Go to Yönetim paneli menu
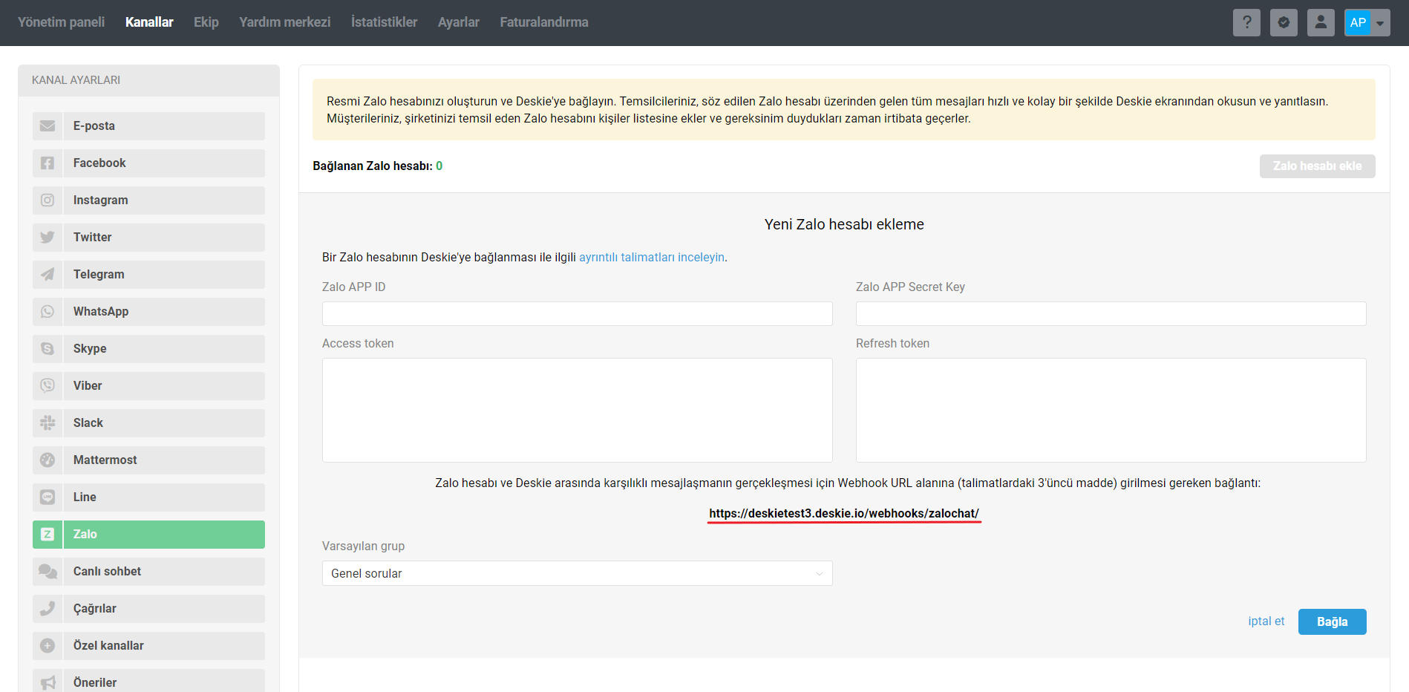The width and height of the screenshot is (1409, 692). [61, 22]
